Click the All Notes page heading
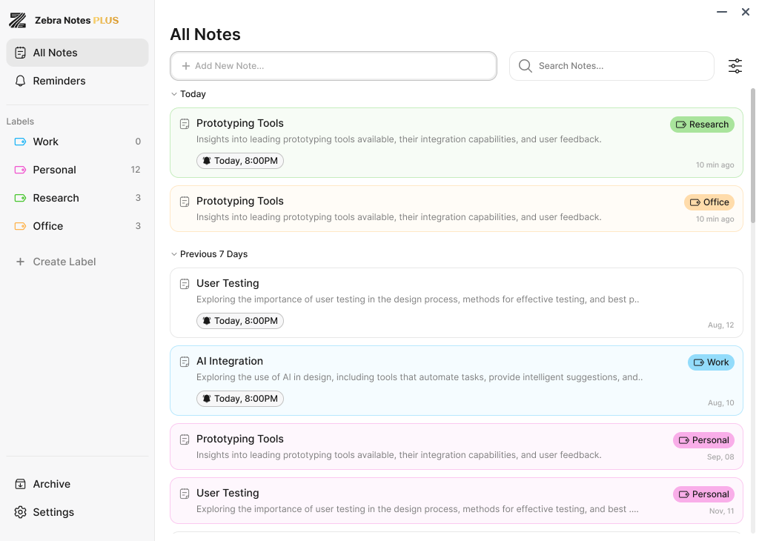The width and height of the screenshot is (759, 541). click(205, 34)
